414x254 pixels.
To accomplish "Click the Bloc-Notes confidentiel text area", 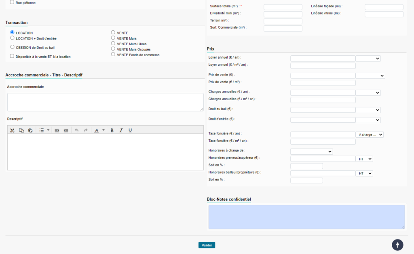I will [x=306, y=217].
